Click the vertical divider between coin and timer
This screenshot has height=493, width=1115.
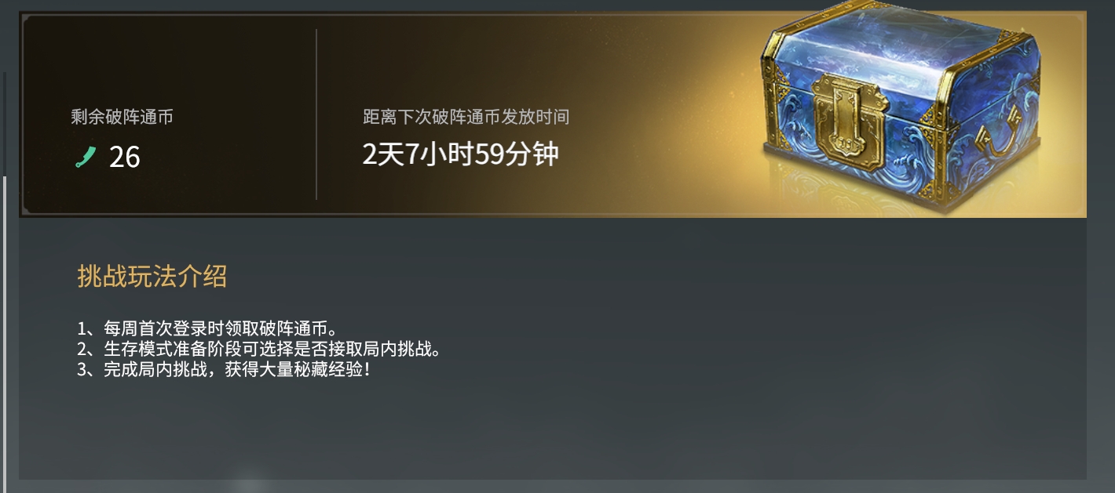coord(316,114)
